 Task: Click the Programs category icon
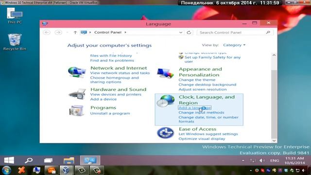pos(77,110)
